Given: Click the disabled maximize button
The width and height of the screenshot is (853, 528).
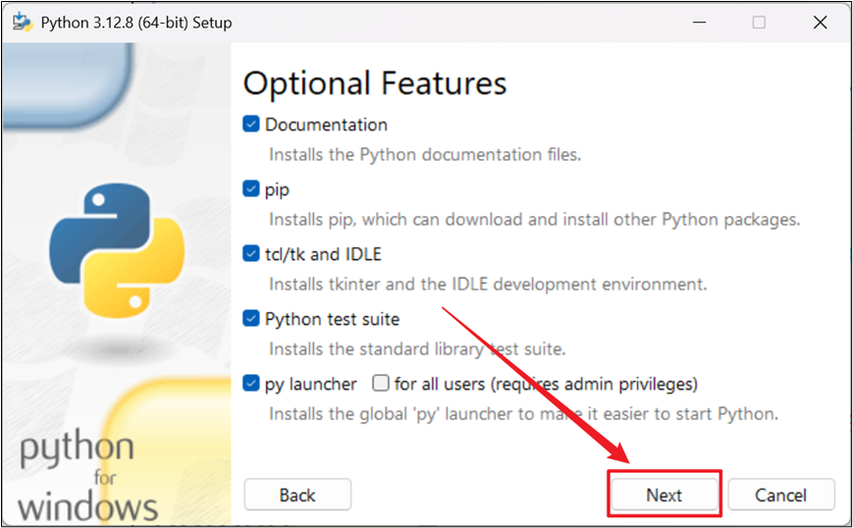Looking at the screenshot, I should (759, 23).
